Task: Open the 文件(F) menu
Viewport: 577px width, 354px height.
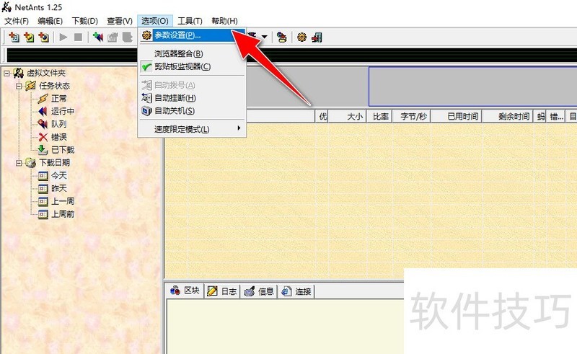Action: point(17,21)
